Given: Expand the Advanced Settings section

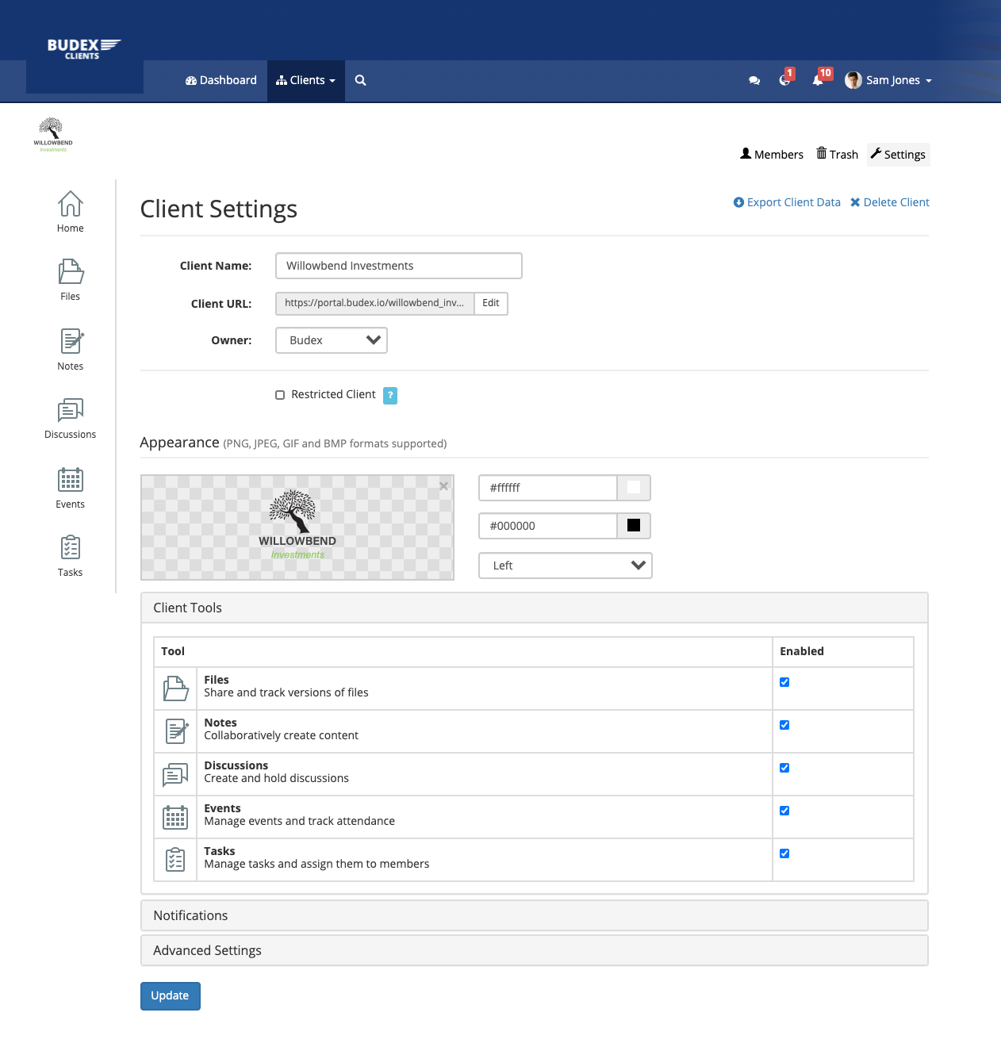Looking at the screenshot, I should coord(207,950).
